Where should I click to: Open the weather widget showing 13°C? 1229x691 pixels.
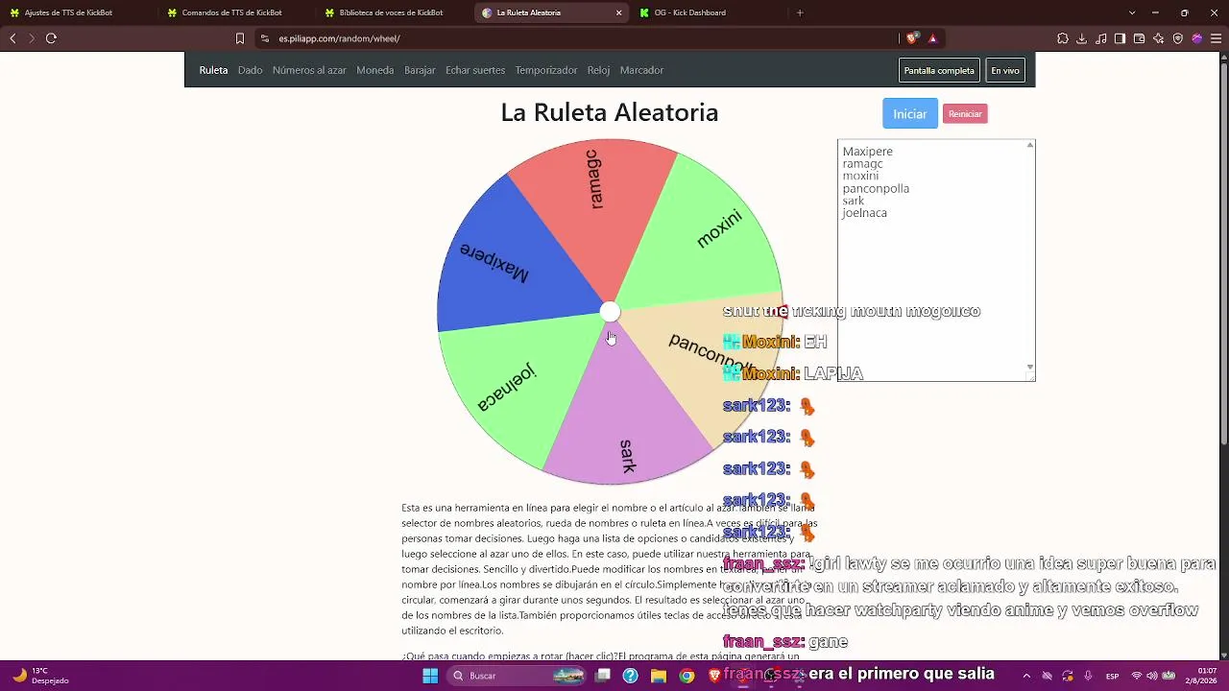pos(40,676)
